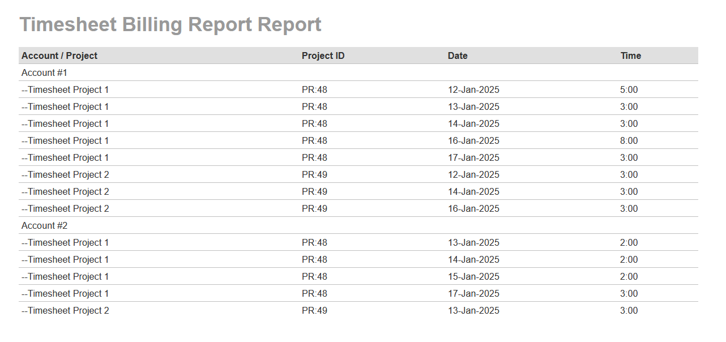The width and height of the screenshot is (726, 342).
Task: Click the 15-Jan-2025 date cell
Action: [x=473, y=276]
